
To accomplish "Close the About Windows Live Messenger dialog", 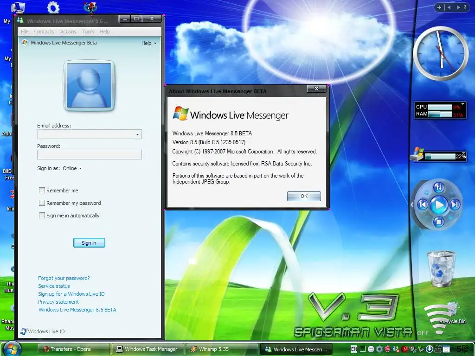I will 316,89.
